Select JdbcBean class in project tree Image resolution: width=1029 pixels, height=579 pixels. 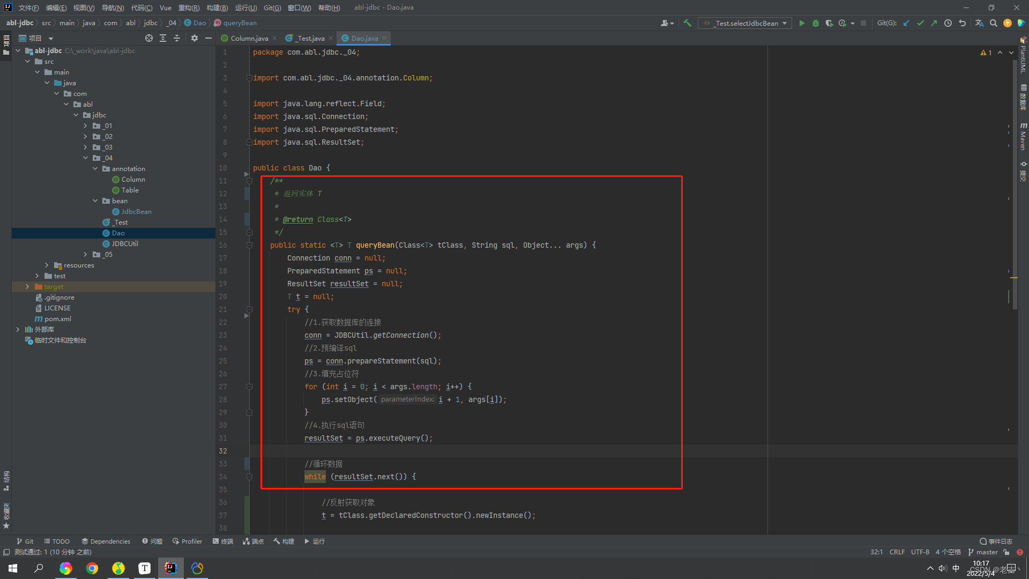click(137, 212)
